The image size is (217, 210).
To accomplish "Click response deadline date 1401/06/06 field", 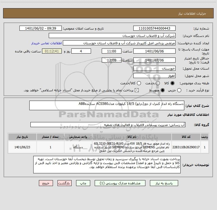I will click(x=154, y=51).
